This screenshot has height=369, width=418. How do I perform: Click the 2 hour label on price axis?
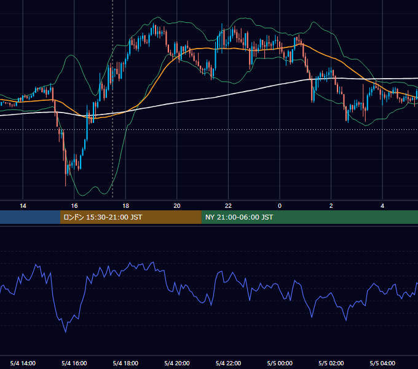[331, 206]
